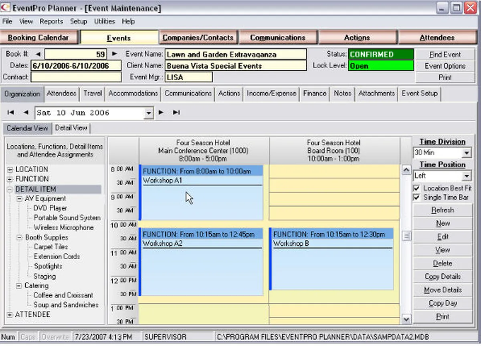Jump to first date arrow icon
Screen dimensions: 481x346
pos(11,113)
